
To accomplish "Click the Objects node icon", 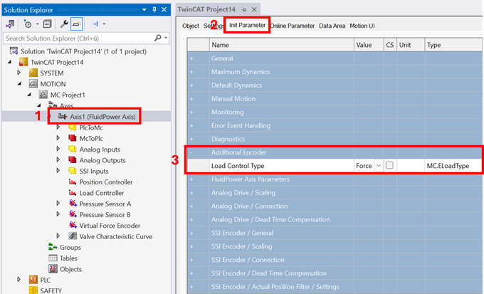I will click(x=53, y=268).
